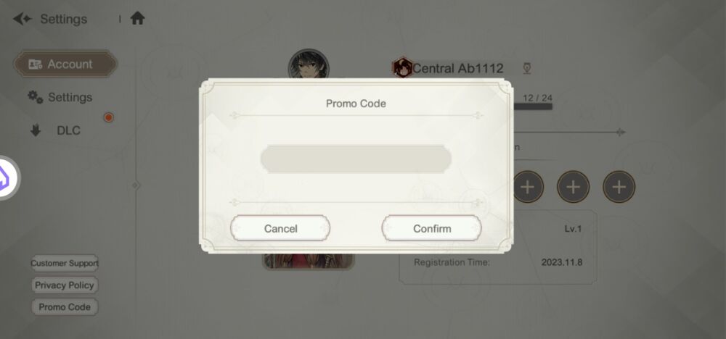Click the player avatar portrait

tap(309, 64)
